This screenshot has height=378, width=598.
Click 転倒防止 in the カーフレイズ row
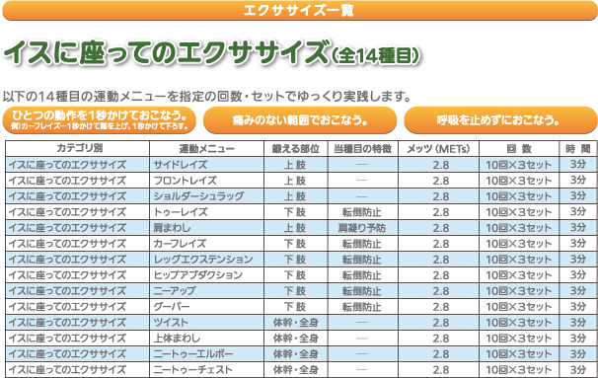click(x=362, y=244)
